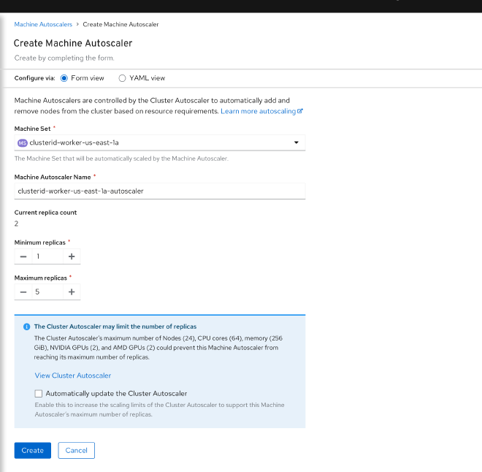482x472 pixels.
Task: Click breadcrumb separator chevron
Action: coord(77,24)
